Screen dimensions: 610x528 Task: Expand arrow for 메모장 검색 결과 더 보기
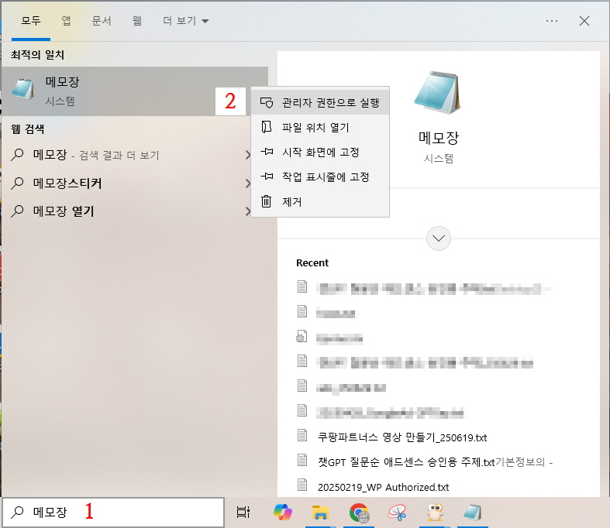(x=247, y=155)
